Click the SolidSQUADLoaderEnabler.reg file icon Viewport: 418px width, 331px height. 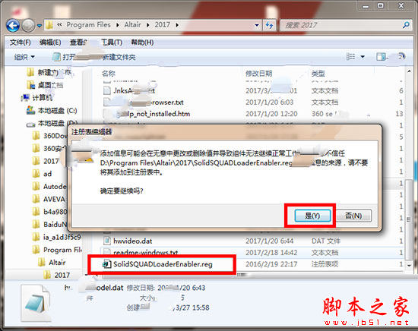point(107,264)
